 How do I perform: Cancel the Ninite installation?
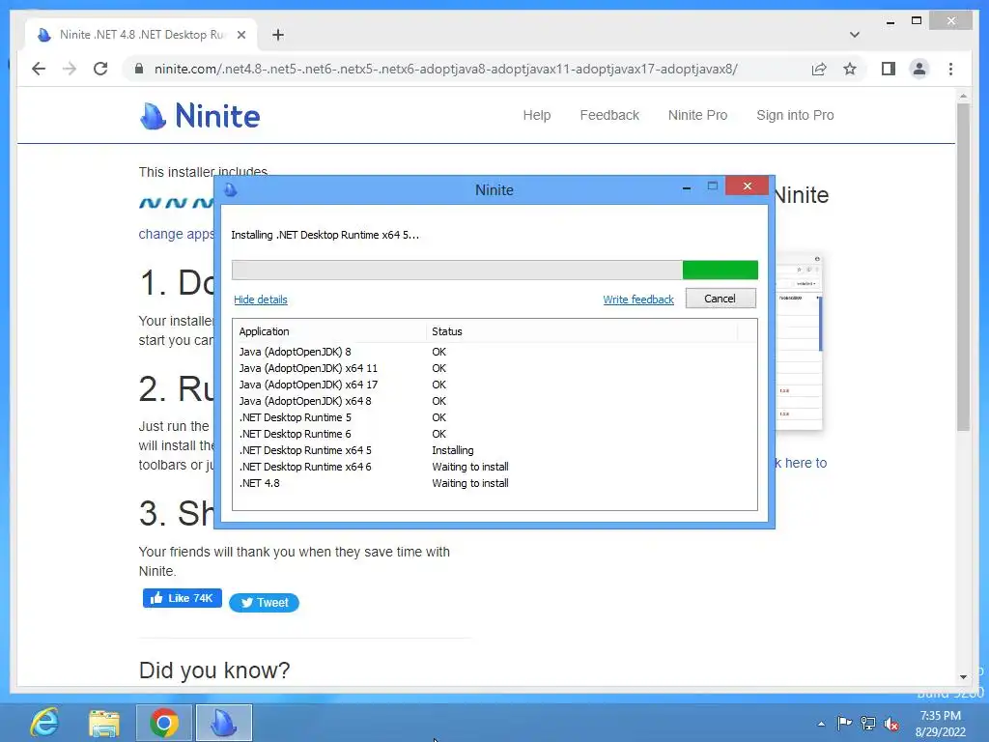(x=721, y=299)
